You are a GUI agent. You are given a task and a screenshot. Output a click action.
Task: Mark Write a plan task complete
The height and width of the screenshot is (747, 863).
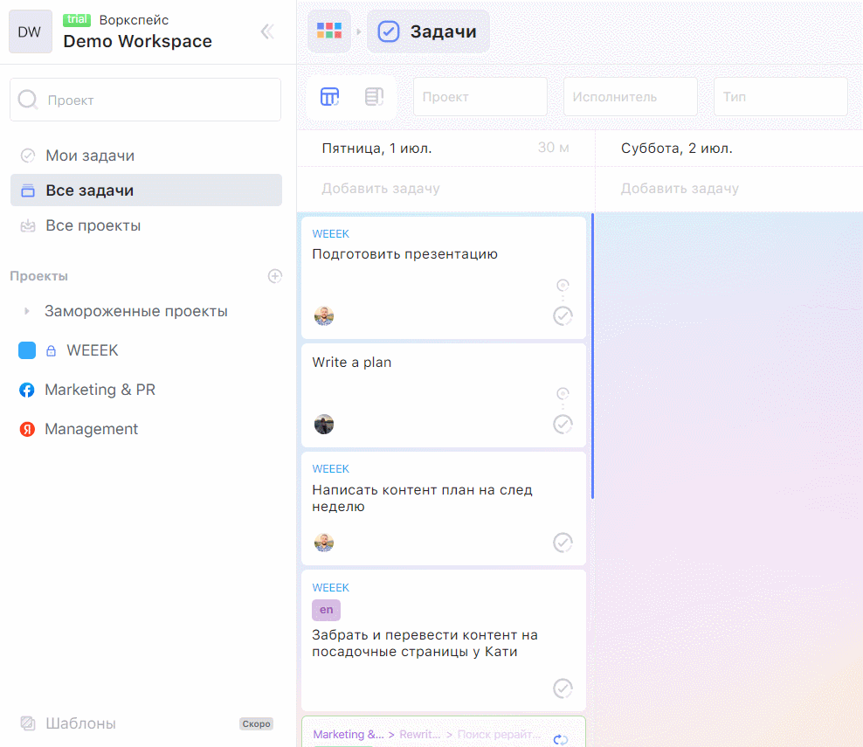click(563, 424)
